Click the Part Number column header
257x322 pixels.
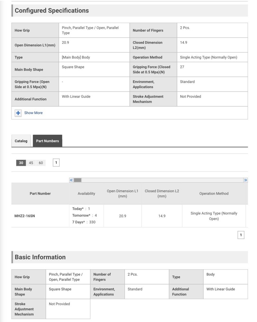coord(40,194)
